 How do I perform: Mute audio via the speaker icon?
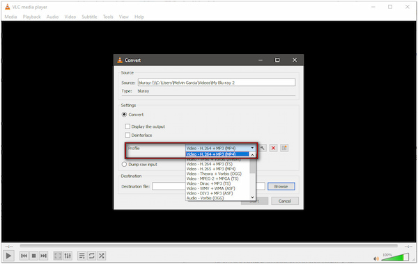pyautogui.click(x=376, y=258)
